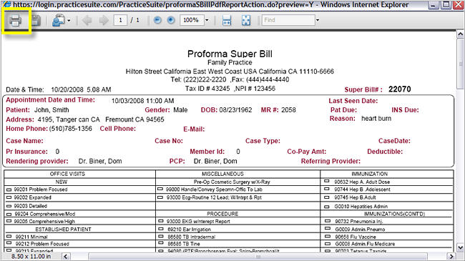The image size is (465, 261).
Task: Zoom out with the minus button
Action: (x=157, y=20)
